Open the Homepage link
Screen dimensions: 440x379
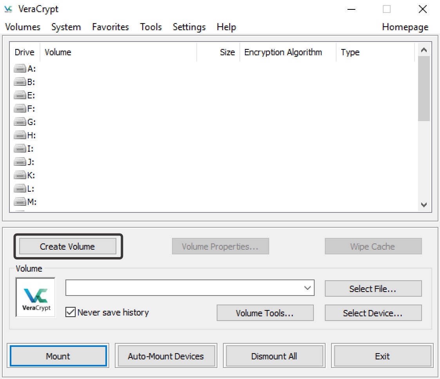[405, 27]
